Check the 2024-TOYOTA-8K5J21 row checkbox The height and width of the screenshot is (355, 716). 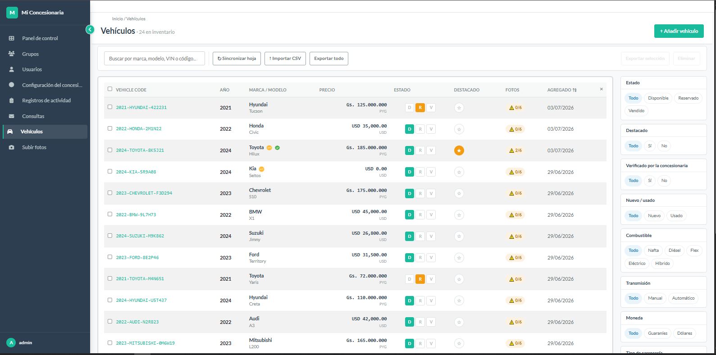coord(110,150)
